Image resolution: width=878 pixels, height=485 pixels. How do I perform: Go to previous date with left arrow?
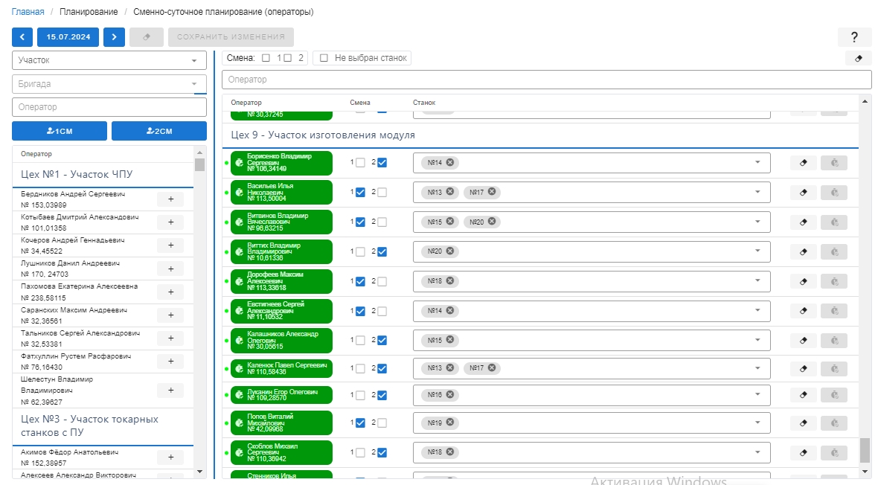pyautogui.click(x=22, y=37)
